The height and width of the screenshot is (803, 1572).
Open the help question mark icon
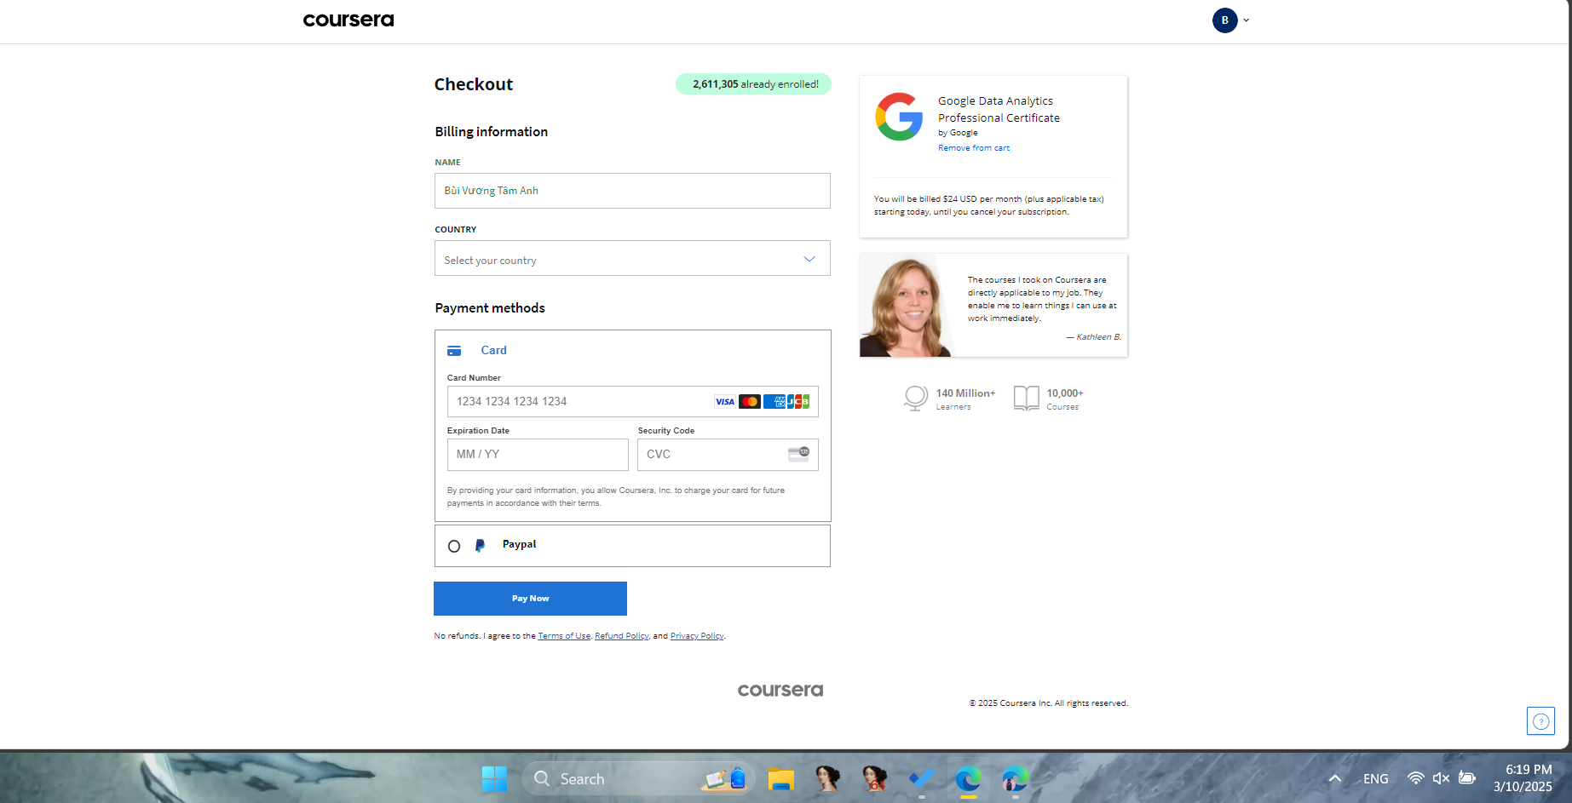click(1540, 721)
